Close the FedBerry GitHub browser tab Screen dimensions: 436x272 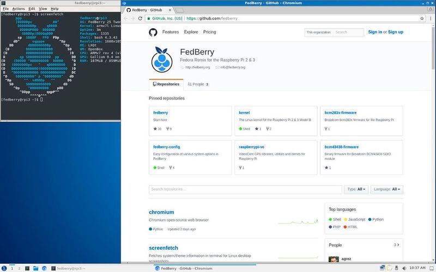point(170,10)
